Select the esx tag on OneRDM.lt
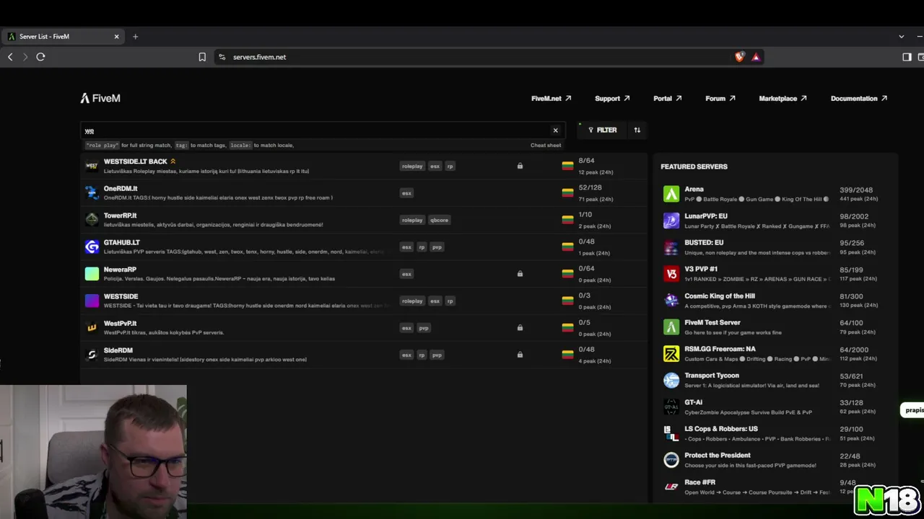 click(x=406, y=192)
